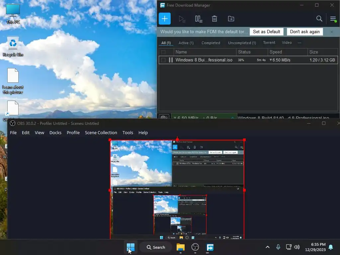Maximize the OBS window
The image size is (340, 255).
324,124
